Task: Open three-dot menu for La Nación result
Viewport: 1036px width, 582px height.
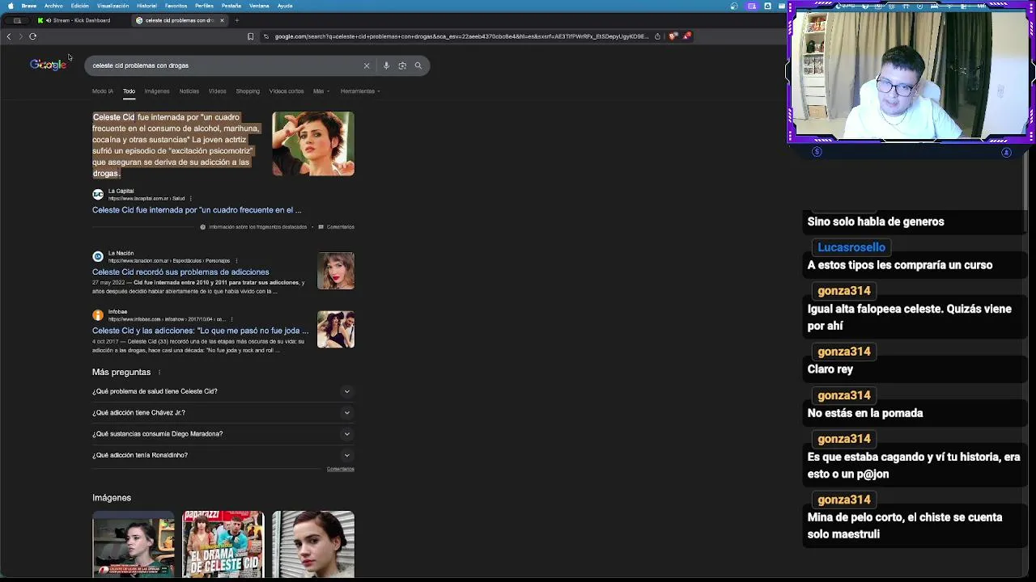Action: (236, 260)
